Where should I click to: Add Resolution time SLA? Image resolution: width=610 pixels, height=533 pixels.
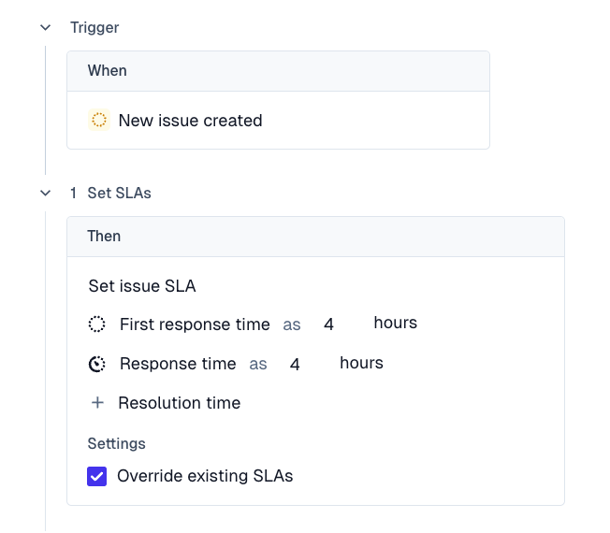(179, 403)
